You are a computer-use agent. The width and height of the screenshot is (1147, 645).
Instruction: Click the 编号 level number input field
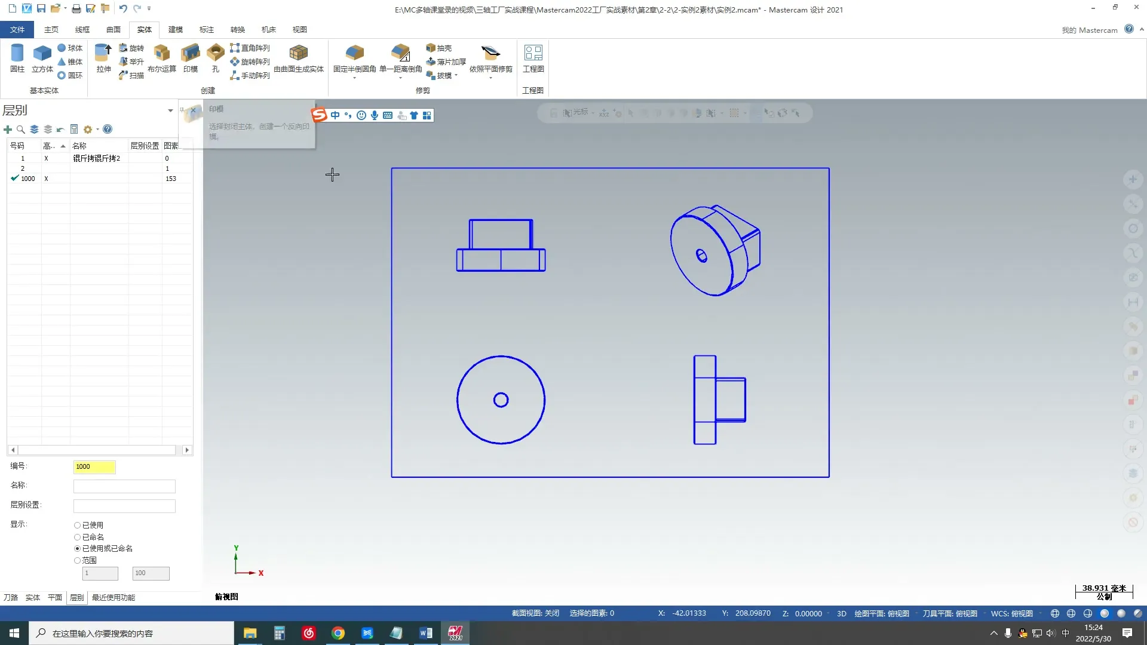94,467
